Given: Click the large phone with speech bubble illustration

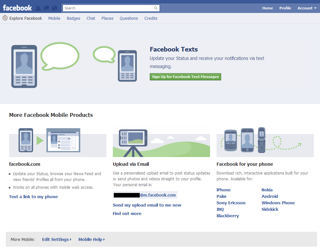Looking at the screenshot, I should 45,65.
